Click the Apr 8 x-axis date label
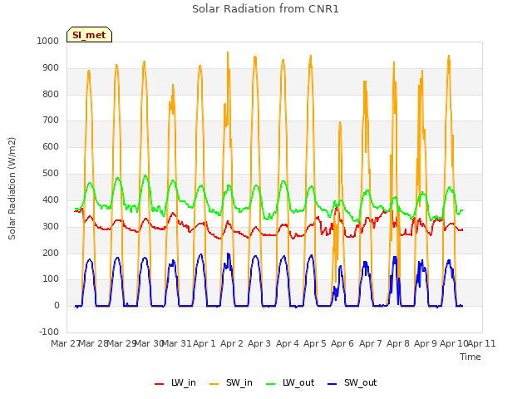This screenshot has height=399, width=532. pos(397,343)
